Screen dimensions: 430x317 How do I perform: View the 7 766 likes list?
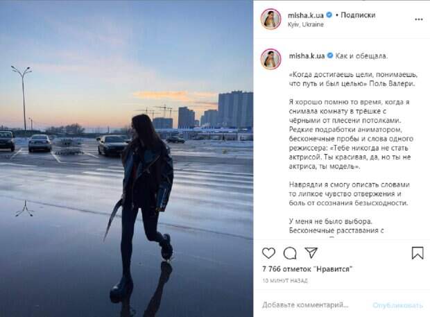point(307,269)
